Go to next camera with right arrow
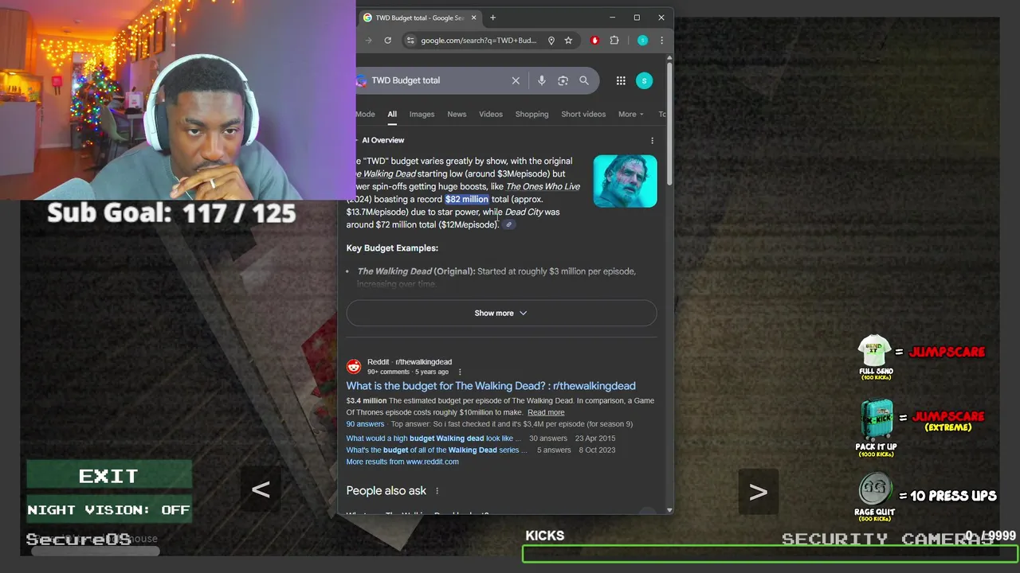Viewport: 1020px width, 573px height. point(758,492)
